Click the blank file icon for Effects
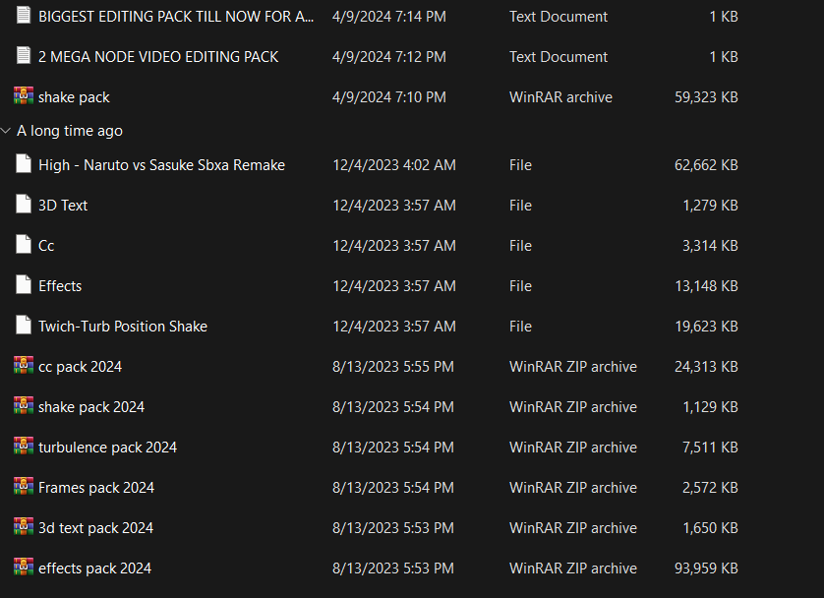Viewport: 824px width, 598px height. click(24, 285)
